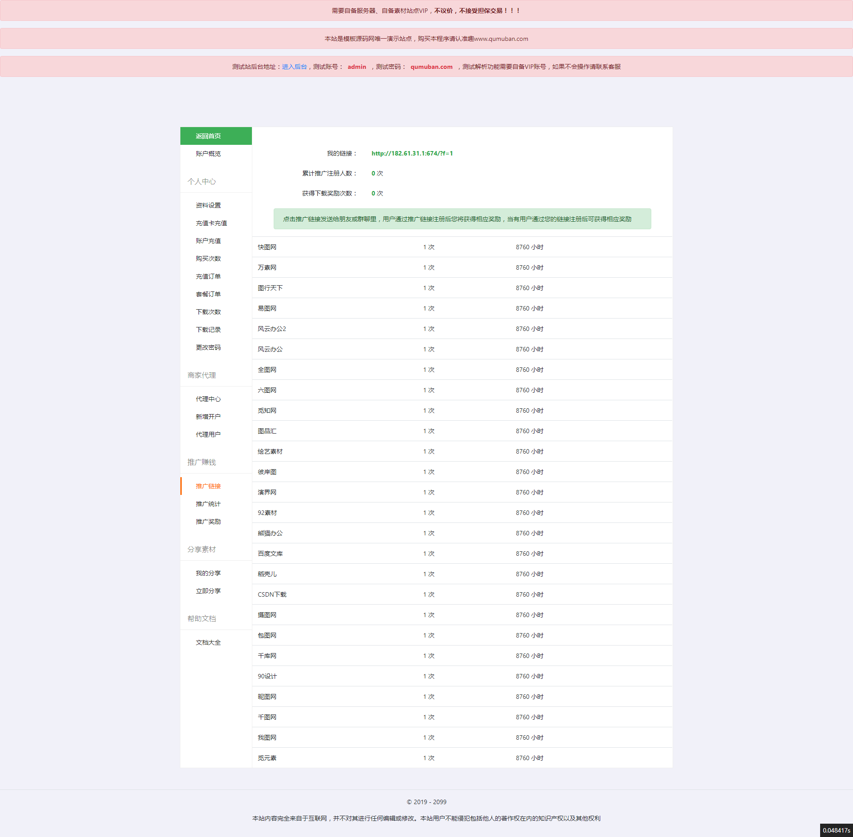Open 充值订单 in the sidebar
The image size is (853, 837).
pyautogui.click(x=208, y=276)
